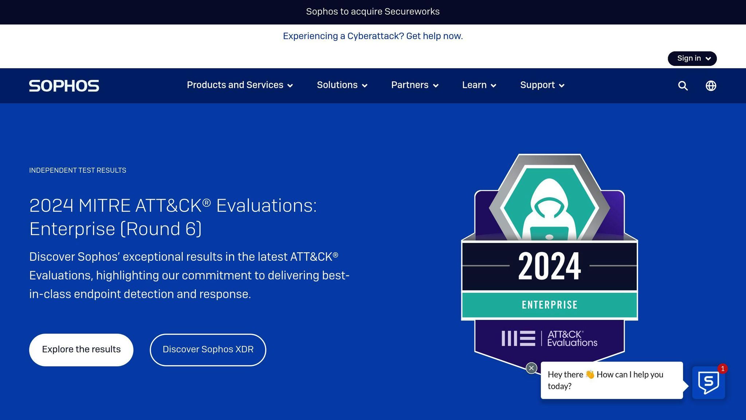Image resolution: width=746 pixels, height=420 pixels.
Task: Click Explore the results button
Action: pos(81,350)
